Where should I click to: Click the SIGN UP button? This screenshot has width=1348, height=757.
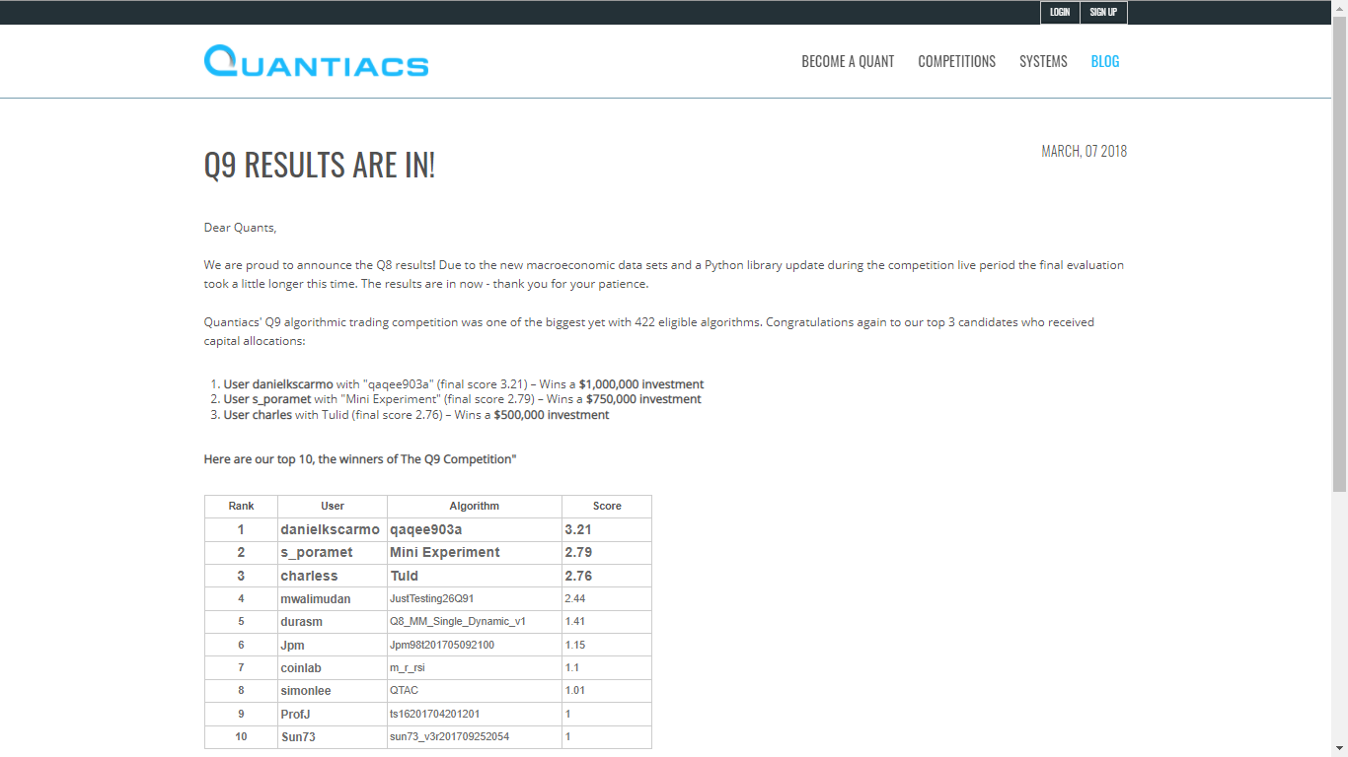click(x=1103, y=13)
